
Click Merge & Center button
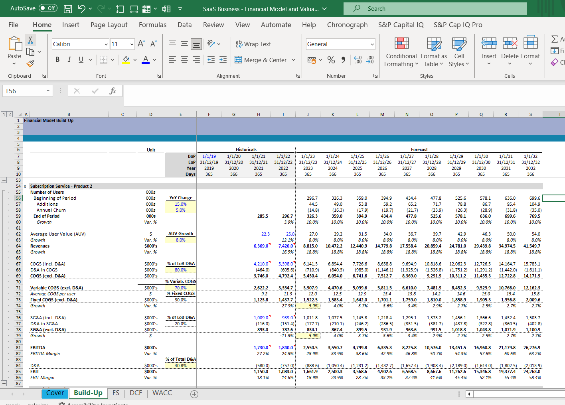261,60
